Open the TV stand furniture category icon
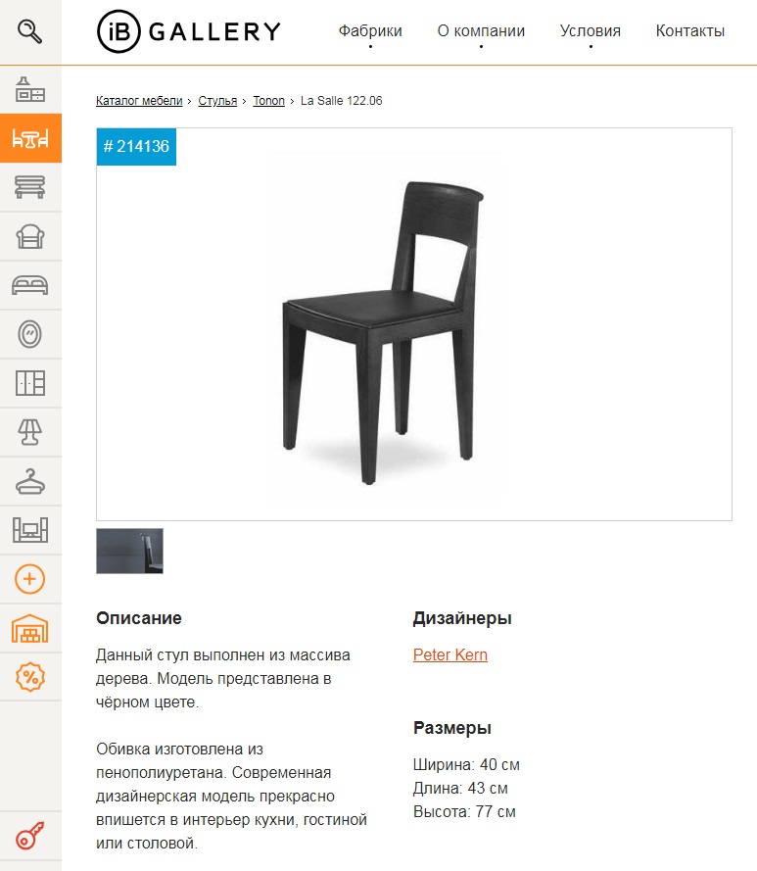757x871 pixels. coord(30,530)
